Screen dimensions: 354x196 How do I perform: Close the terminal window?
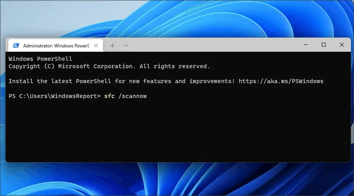coord(341,45)
